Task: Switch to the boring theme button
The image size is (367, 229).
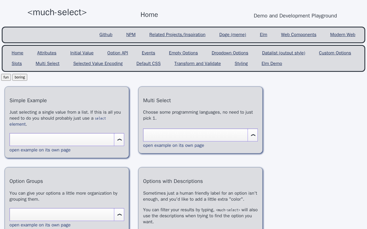Action: [x=20, y=77]
